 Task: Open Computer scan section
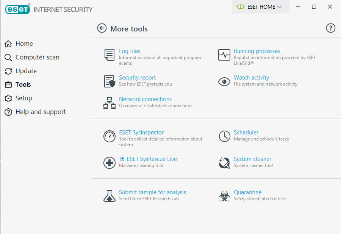(38, 57)
